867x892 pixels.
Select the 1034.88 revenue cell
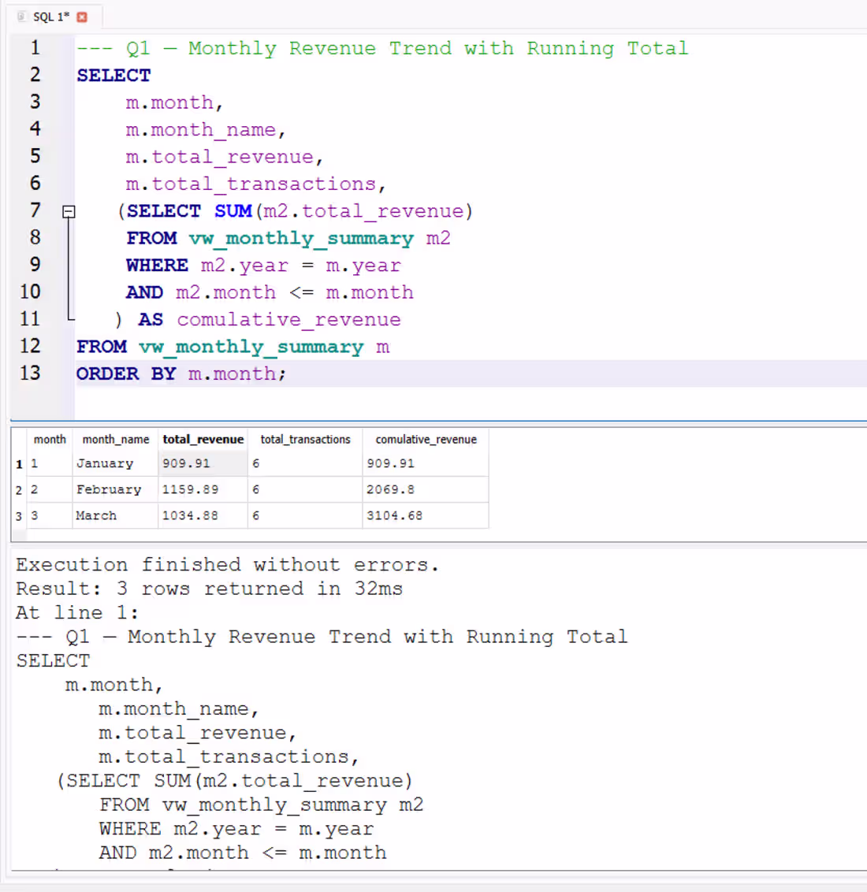203,515
